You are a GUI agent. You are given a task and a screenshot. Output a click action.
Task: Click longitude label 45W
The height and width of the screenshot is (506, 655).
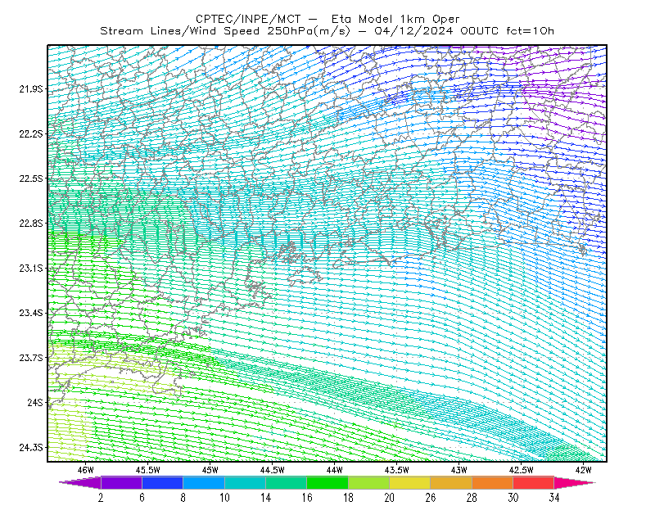pos(210,470)
